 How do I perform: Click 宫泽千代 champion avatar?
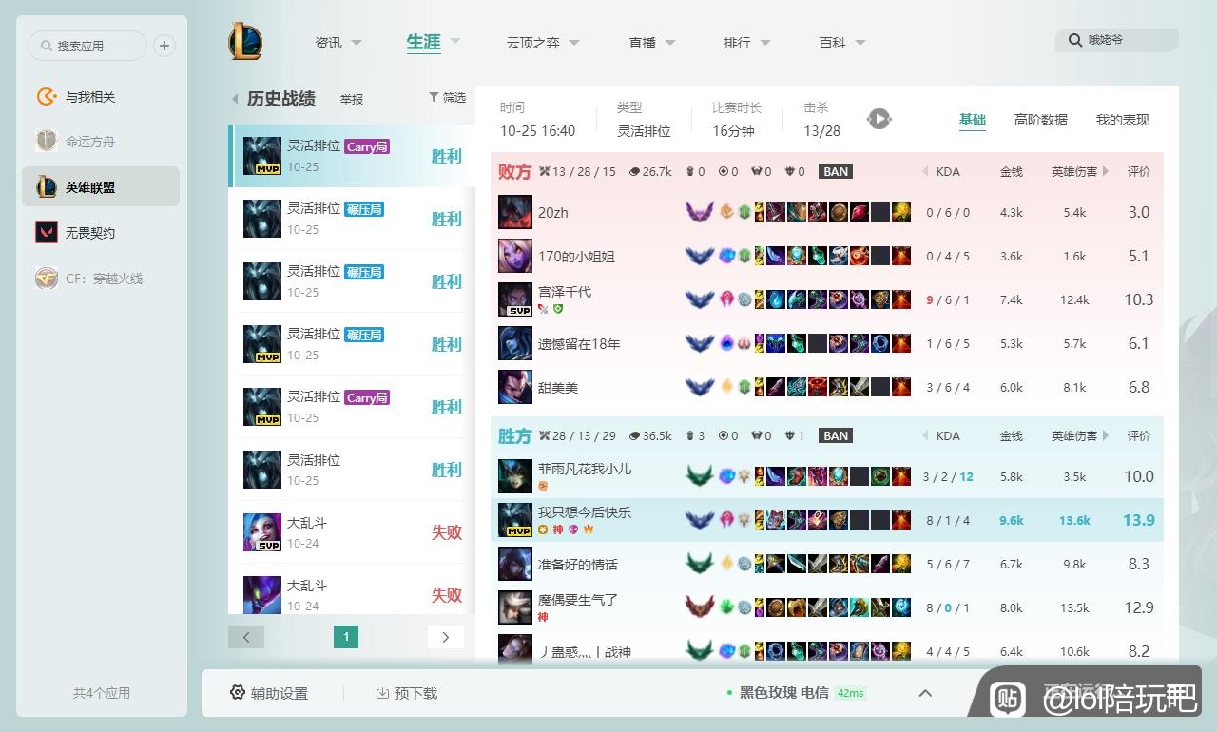point(515,299)
